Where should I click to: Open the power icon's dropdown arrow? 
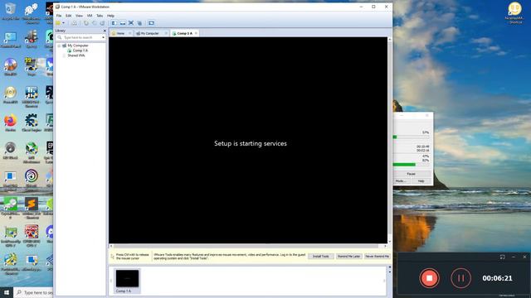tap(63, 23)
